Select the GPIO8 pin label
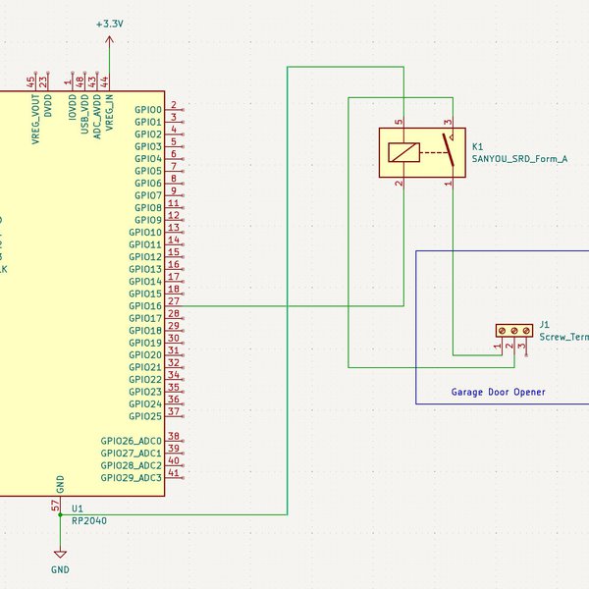This screenshot has height=589, width=589. (x=148, y=208)
